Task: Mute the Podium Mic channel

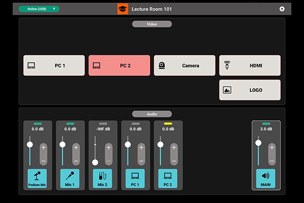Action: (x=37, y=179)
